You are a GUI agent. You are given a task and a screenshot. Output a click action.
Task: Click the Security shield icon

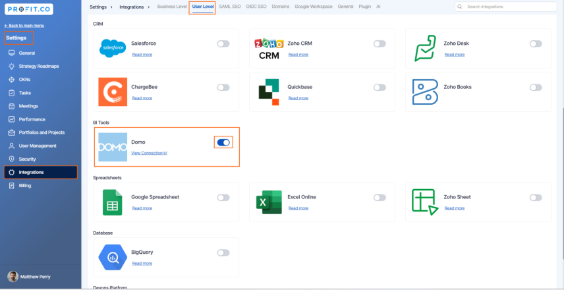click(x=11, y=159)
